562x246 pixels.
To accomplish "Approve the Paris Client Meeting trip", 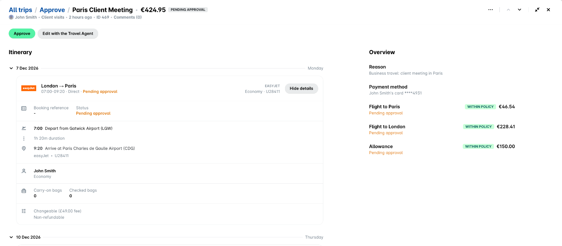I will (x=22, y=34).
